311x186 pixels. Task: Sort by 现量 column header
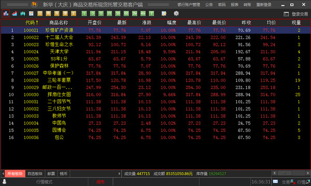click(296, 23)
